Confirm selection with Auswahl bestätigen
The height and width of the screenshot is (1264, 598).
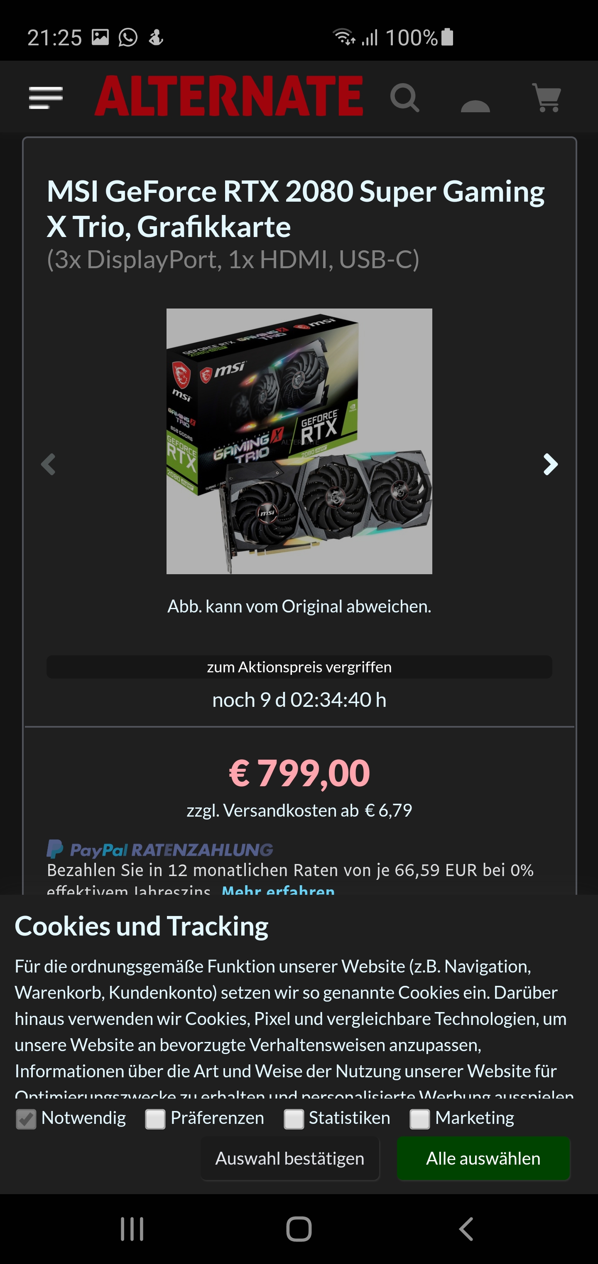tap(290, 1158)
